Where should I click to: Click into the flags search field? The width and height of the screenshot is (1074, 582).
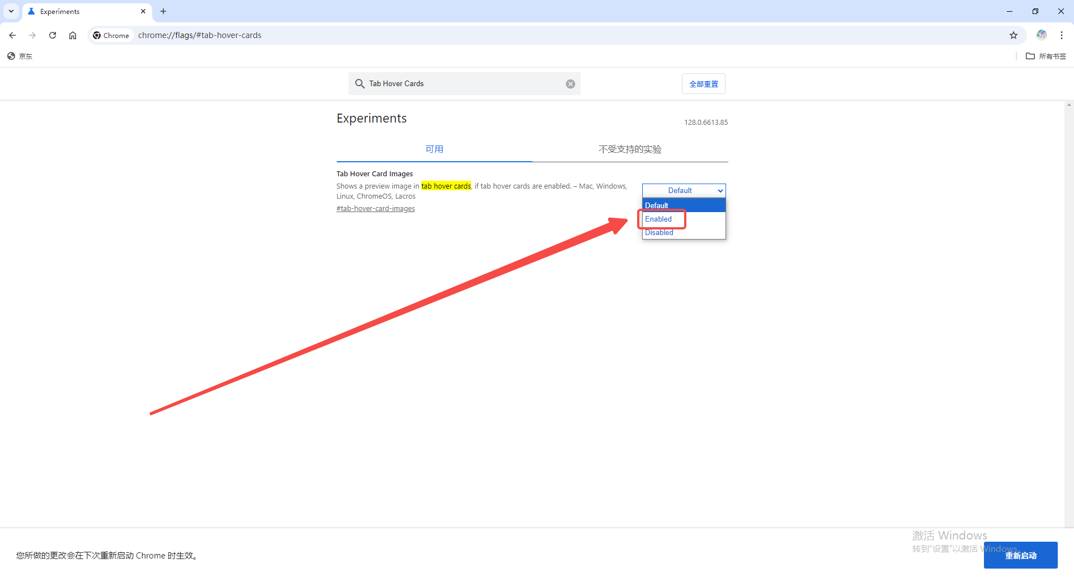pos(464,83)
